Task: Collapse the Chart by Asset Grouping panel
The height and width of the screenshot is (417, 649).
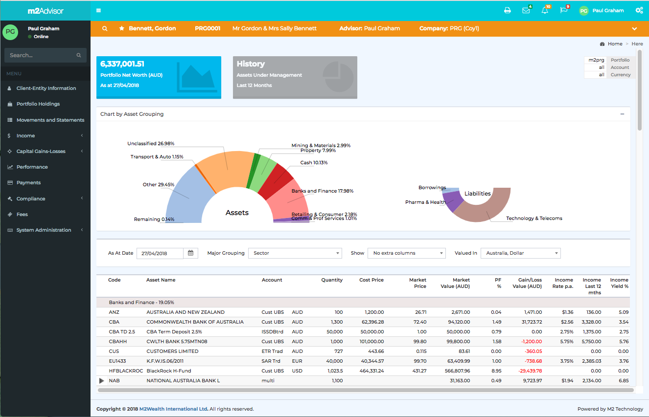Action: pos(622,114)
